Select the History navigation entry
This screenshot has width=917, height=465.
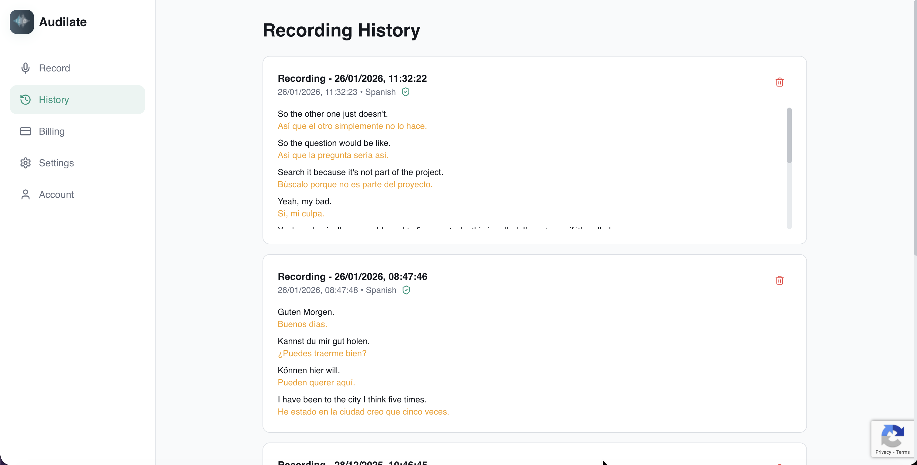pyautogui.click(x=53, y=100)
